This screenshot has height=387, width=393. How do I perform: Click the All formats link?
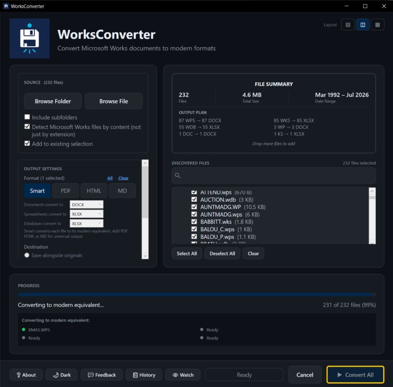click(x=110, y=178)
